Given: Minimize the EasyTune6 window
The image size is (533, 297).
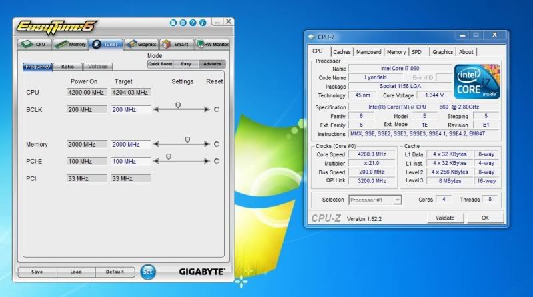Looking at the screenshot, I should pyautogui.click(x=217, y=22).
